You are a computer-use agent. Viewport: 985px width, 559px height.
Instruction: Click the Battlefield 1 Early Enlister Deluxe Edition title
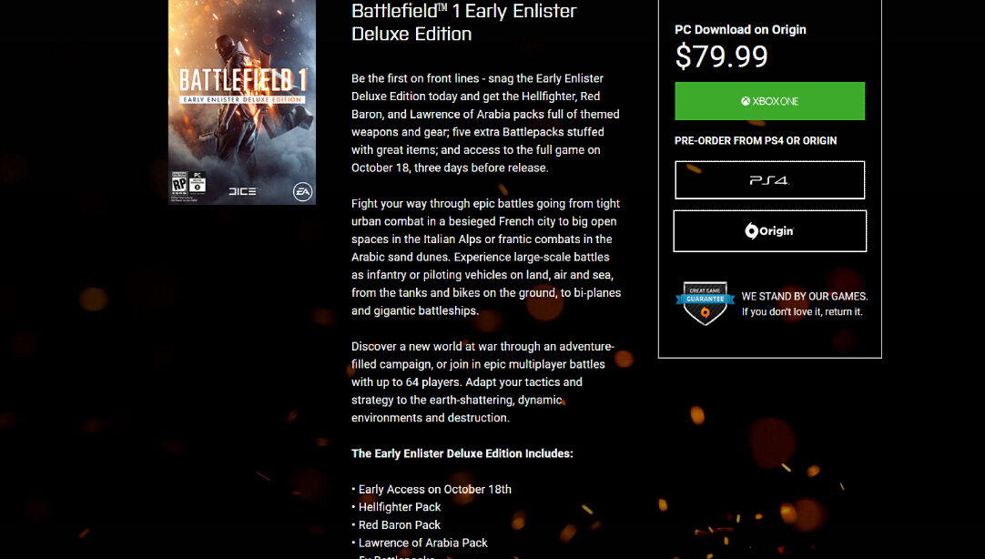pyautogui.click(x=463, y=22)
